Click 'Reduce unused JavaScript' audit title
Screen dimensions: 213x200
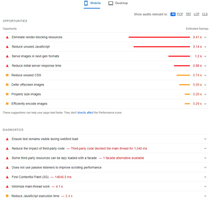tap(31, 47)
